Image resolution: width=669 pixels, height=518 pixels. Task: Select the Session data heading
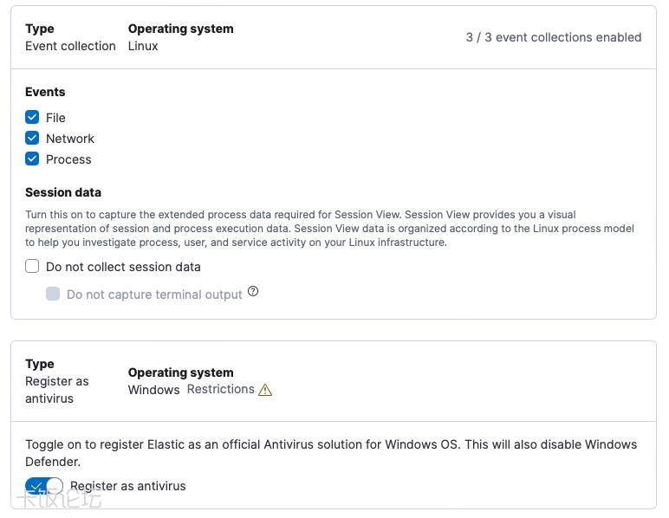[63, 192]
